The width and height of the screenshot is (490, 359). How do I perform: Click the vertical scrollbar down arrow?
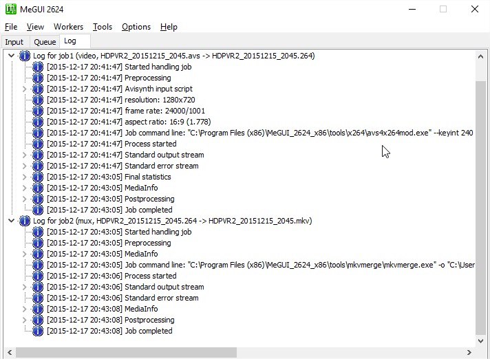click(x=480, y=340)
